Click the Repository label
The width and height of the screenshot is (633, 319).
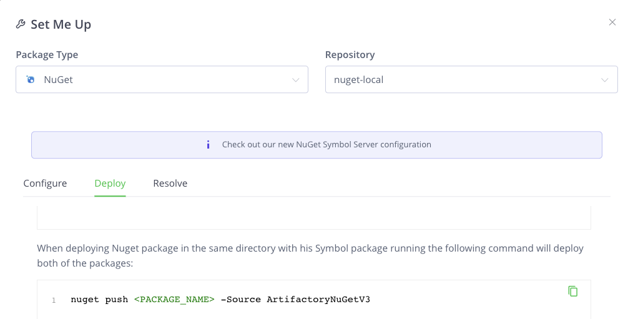coord(350,55)
